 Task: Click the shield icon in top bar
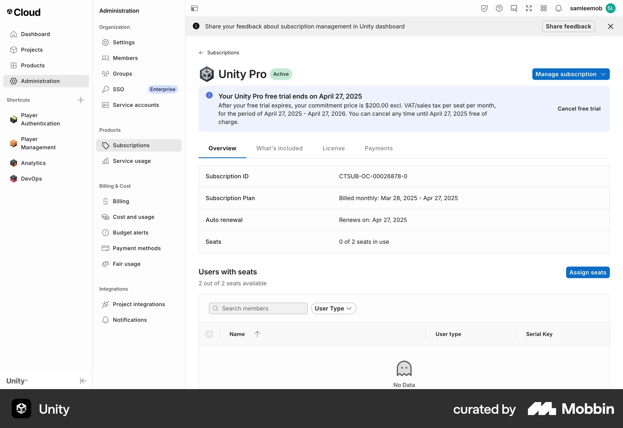[x=484, y=8]
